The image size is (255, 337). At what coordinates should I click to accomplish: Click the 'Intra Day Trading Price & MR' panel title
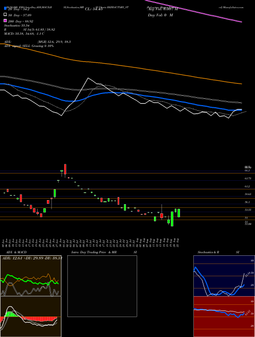[94, 252]
